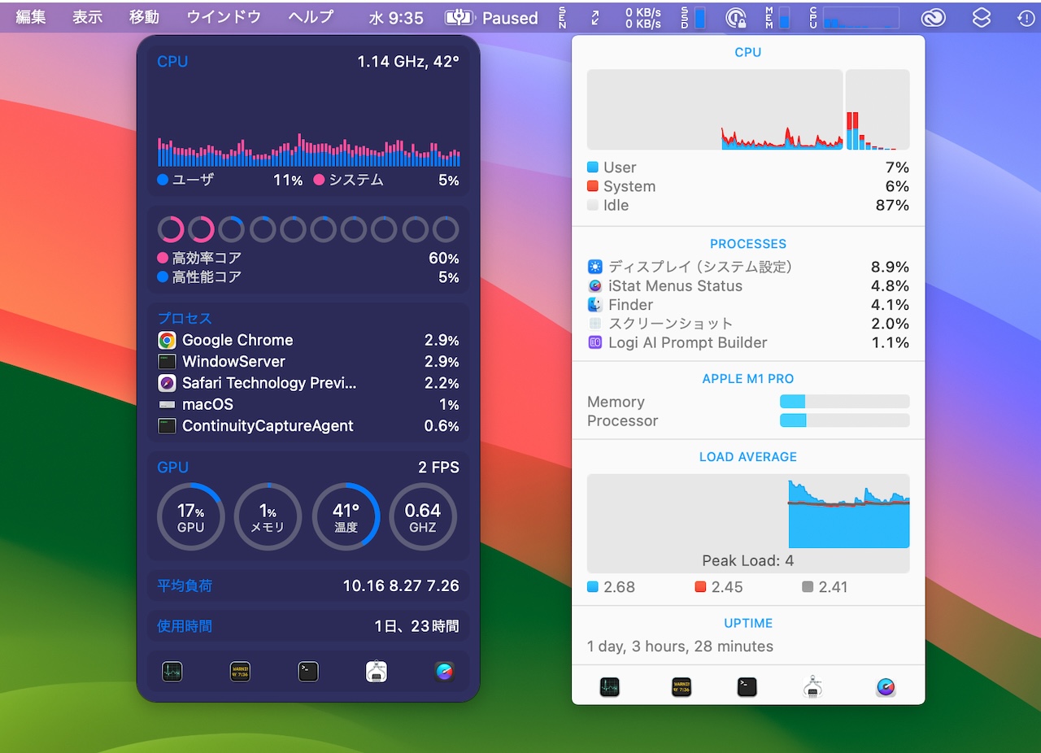Click the Google Chrome process icon

(x=167, y=341)
